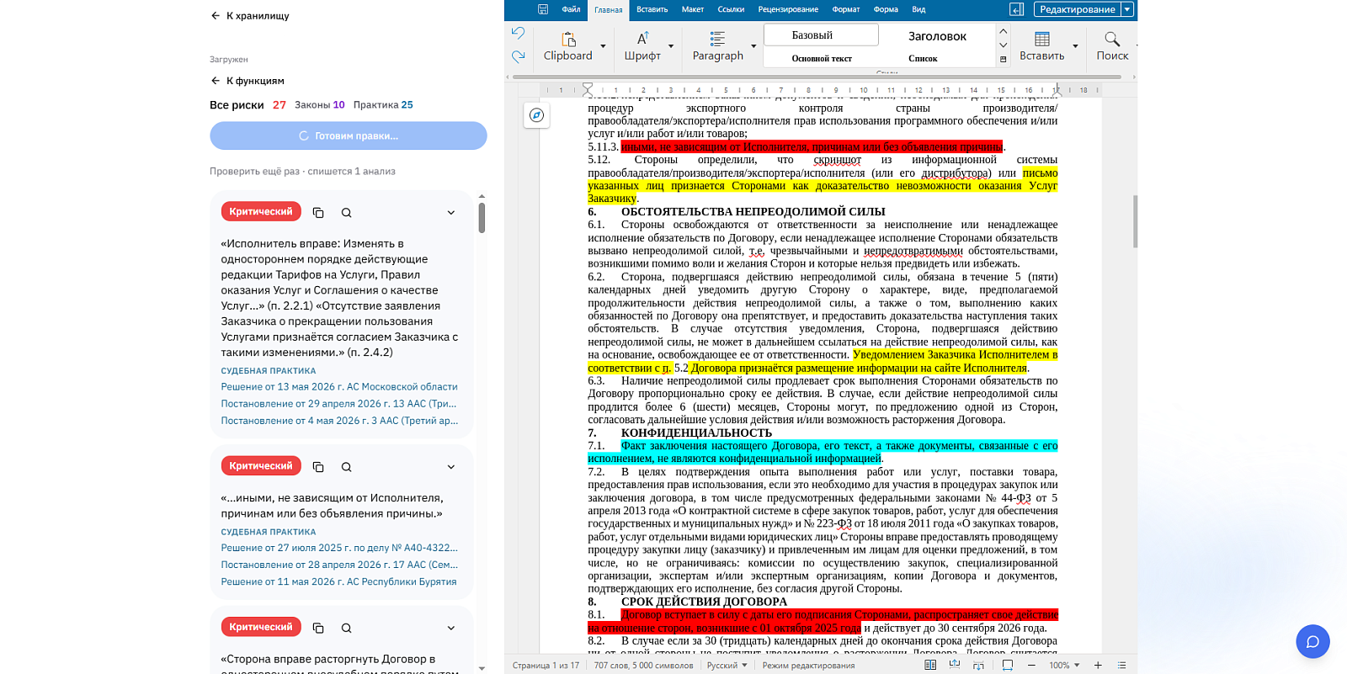Undo the last edit

pos(518,33)
